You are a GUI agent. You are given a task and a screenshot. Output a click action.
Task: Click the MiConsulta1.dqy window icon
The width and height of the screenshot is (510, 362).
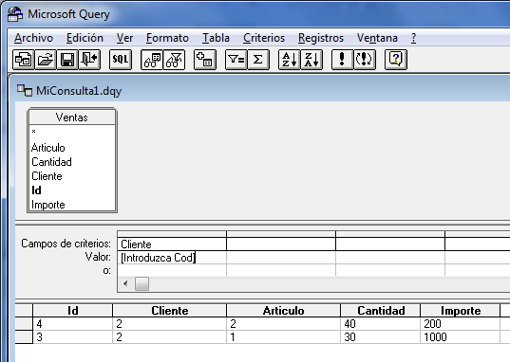25,90
